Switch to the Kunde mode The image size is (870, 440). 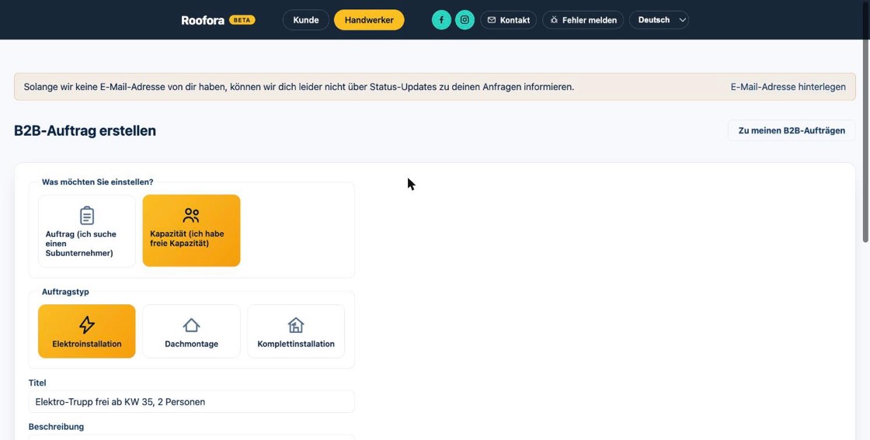(x=306, y=20)
